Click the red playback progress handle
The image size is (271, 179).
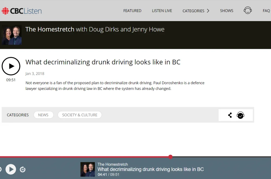pos(170,157)
